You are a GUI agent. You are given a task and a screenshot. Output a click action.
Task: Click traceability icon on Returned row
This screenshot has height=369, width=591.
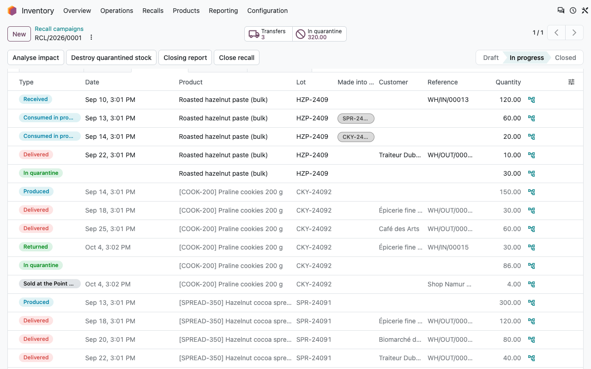(x=531, y=247)
